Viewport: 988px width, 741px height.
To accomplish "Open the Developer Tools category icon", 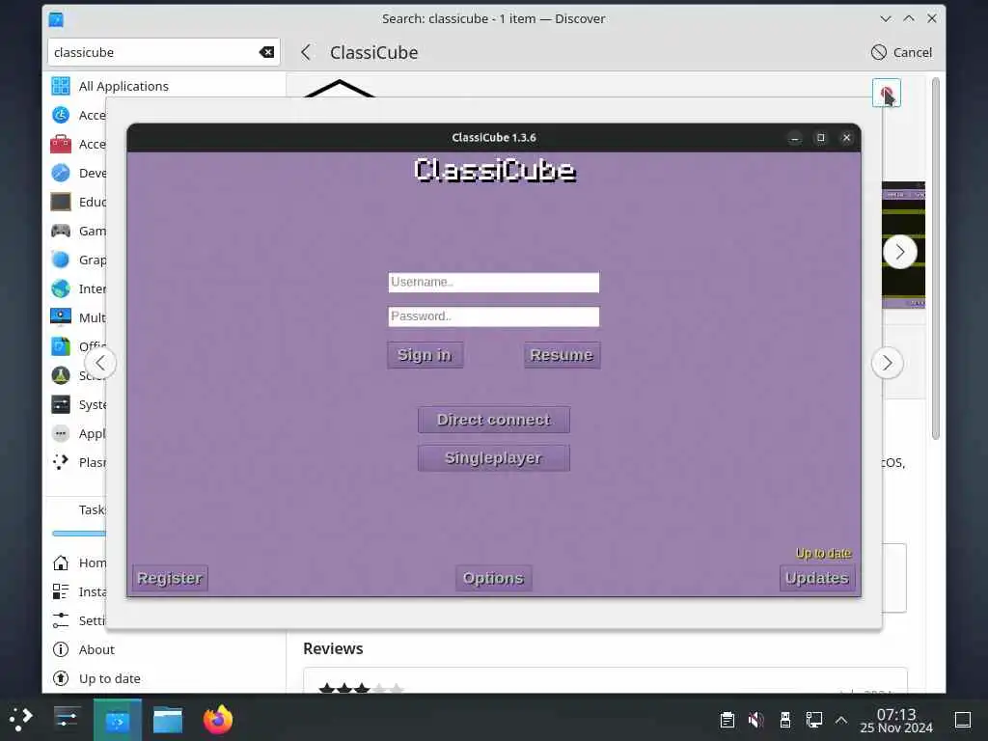I will (61, 174).
